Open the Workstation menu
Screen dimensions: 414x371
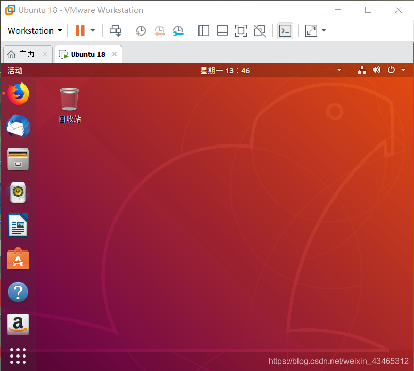35,30
